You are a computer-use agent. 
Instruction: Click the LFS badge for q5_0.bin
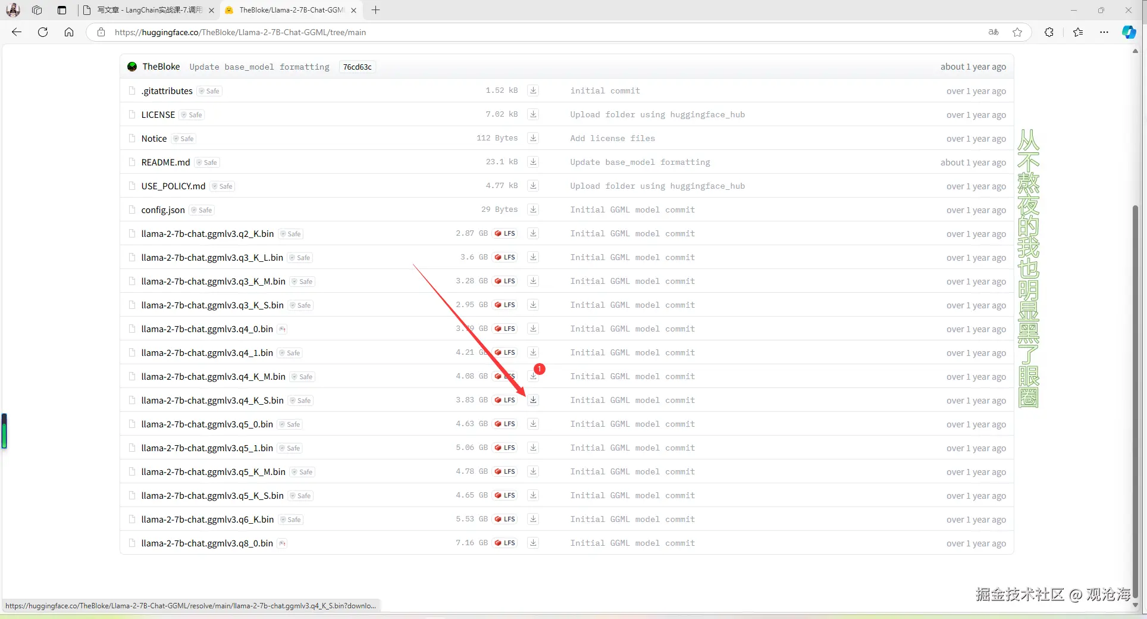pos(505,424)
